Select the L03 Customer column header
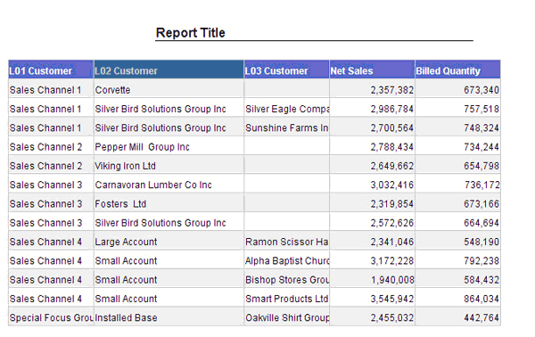 286,70
